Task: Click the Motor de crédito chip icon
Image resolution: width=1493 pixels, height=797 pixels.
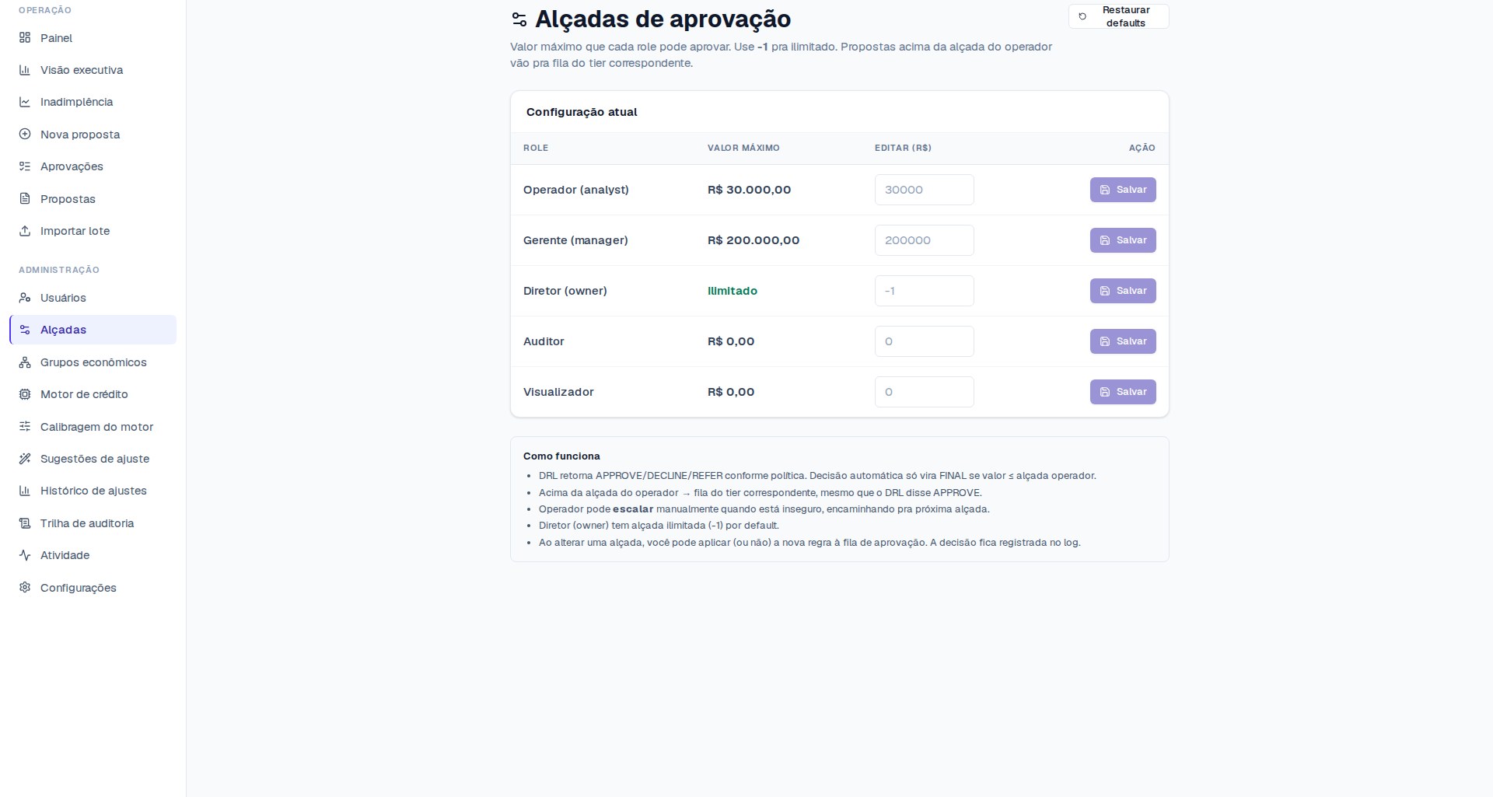Action: point(25,394)
